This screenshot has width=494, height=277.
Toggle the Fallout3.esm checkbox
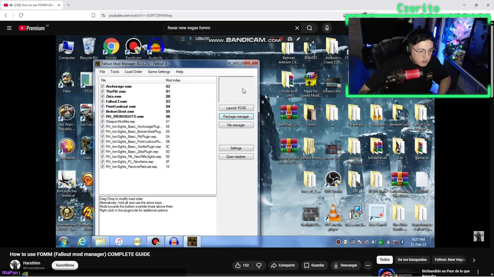point(102,102)
